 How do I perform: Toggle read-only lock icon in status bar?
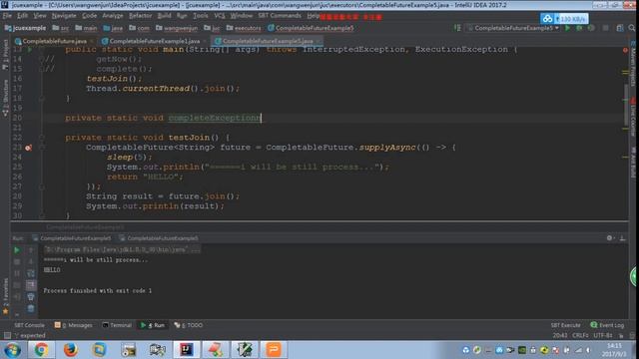[621, 336]
